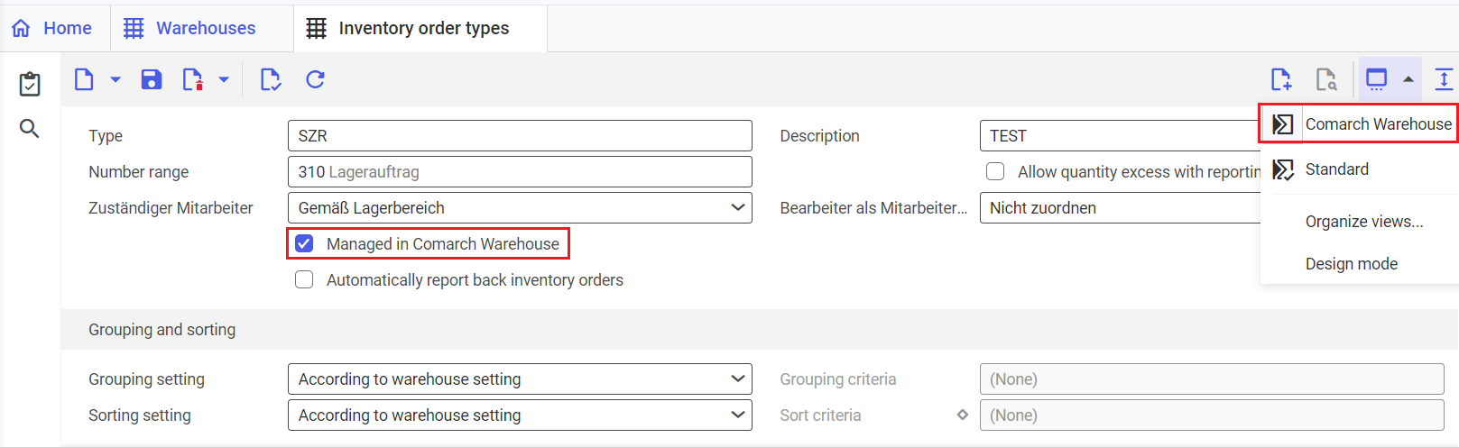
Task: Click the validate document icon
Action: coord(270,79)
